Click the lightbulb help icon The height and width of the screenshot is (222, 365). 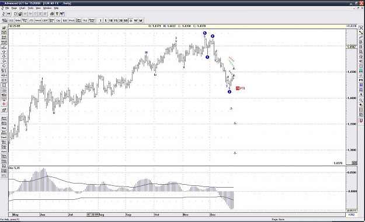coord(57,14)
